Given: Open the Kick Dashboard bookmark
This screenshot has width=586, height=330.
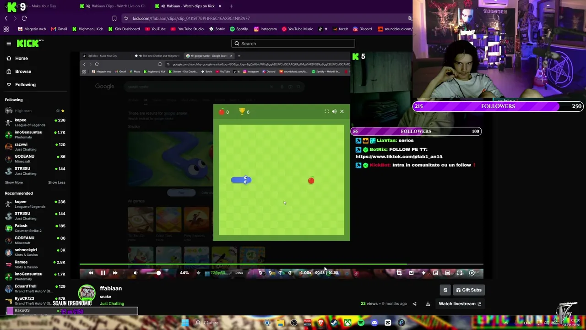Looking at the screenshot, I should (124, 29).
